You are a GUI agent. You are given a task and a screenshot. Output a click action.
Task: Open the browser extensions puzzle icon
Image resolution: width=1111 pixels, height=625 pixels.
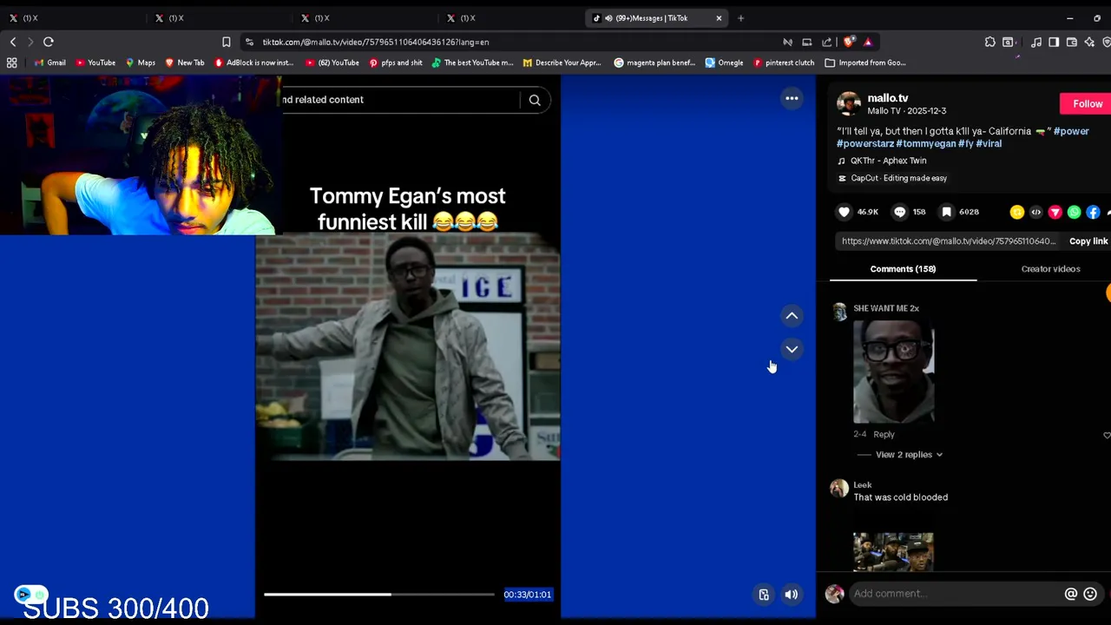point(989,42)
